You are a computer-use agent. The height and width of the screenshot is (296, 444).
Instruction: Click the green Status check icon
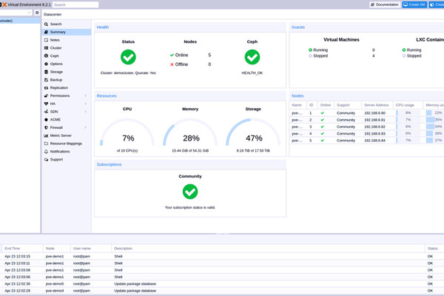click(128, 57)
